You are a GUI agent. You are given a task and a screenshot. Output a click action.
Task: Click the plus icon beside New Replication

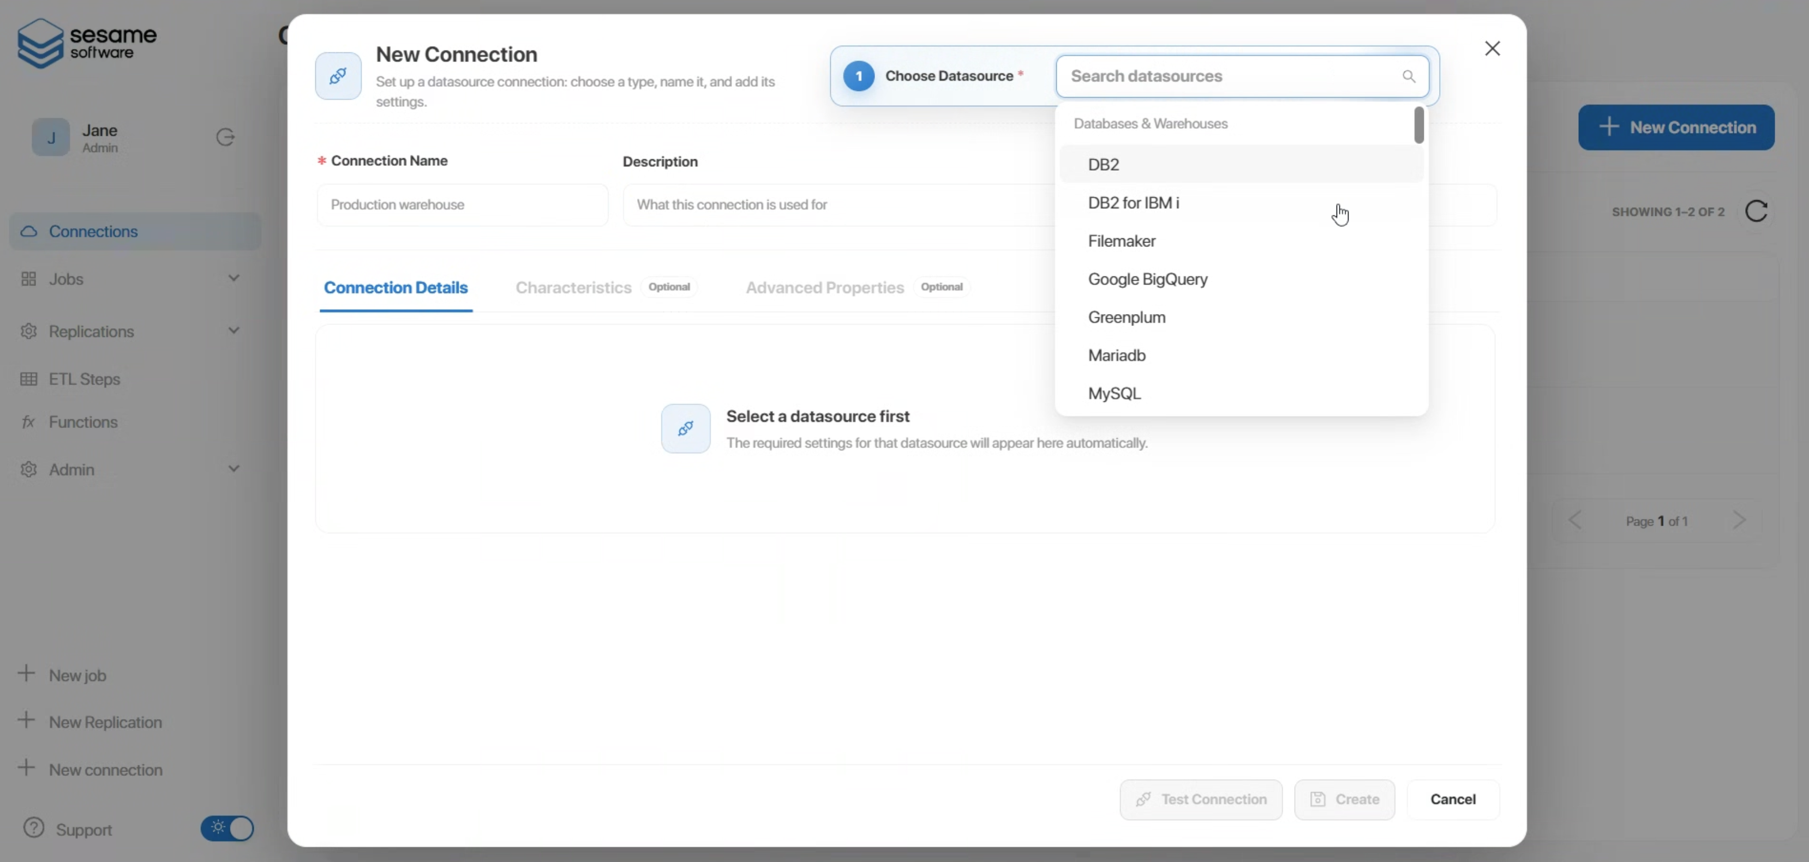click(26, 720)
